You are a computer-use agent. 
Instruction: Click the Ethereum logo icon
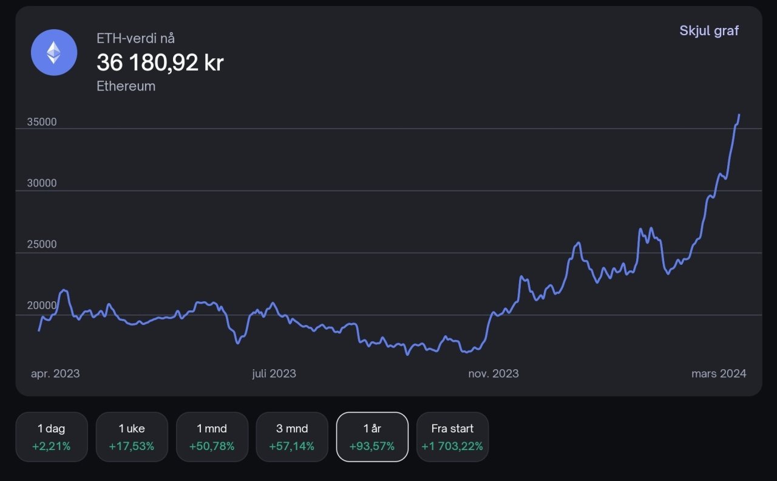click(54, 52)
